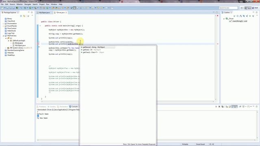Open MyObject.java in the Package Explorer
This screenshot has height=146, width=260.
coord(20,45)
